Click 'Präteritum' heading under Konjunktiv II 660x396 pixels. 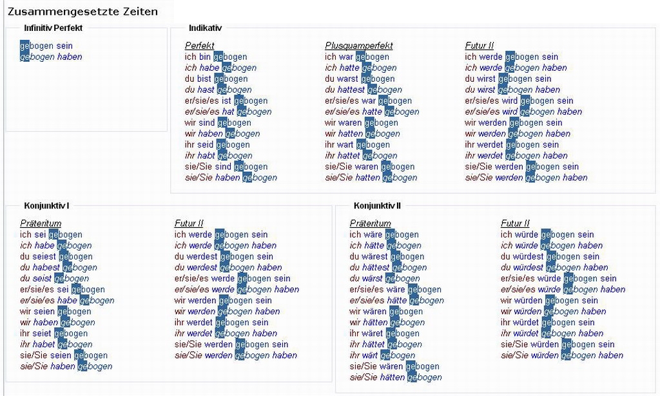pos(371,223)
